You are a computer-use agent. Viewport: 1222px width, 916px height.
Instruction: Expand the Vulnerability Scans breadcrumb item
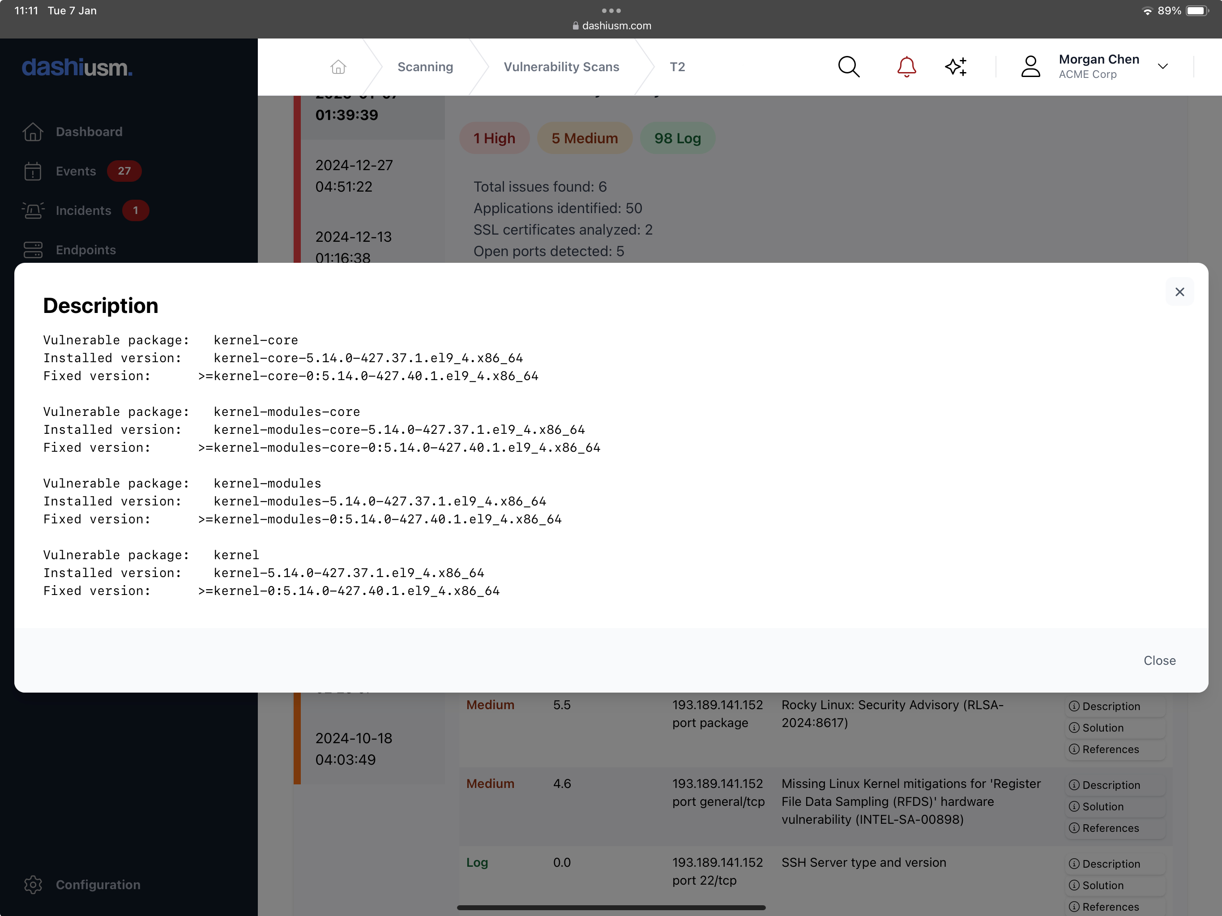(561, 66)
